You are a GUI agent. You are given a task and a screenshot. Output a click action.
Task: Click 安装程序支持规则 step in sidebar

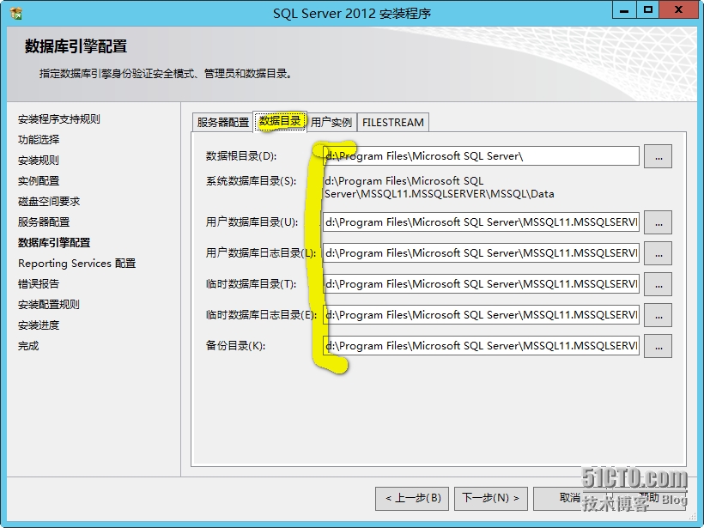tap(59, 119)
